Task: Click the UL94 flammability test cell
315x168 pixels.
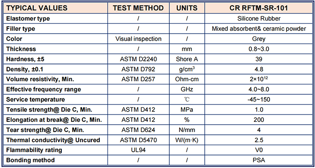Action: click(138, 150)
